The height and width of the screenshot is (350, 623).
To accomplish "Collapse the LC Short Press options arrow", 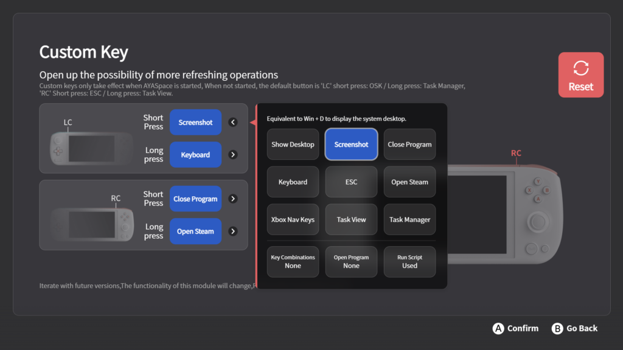I will 233,122.
